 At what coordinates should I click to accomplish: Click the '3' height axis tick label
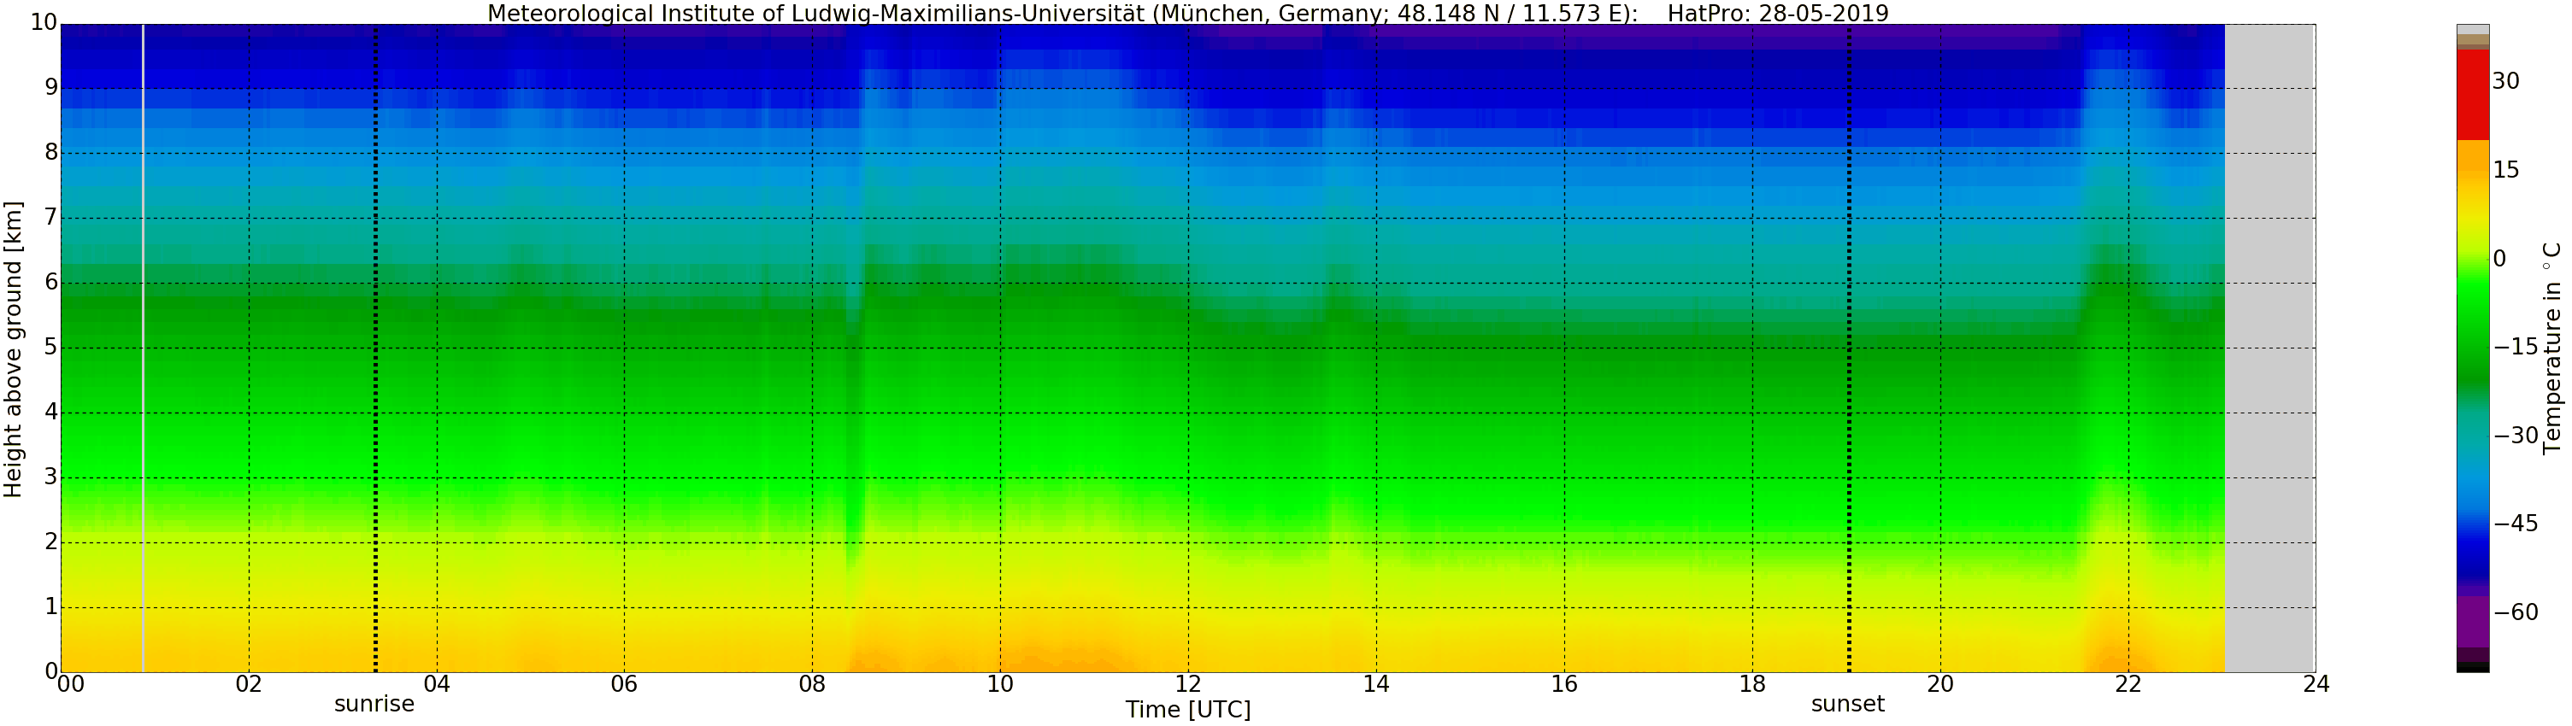[50, 477]
